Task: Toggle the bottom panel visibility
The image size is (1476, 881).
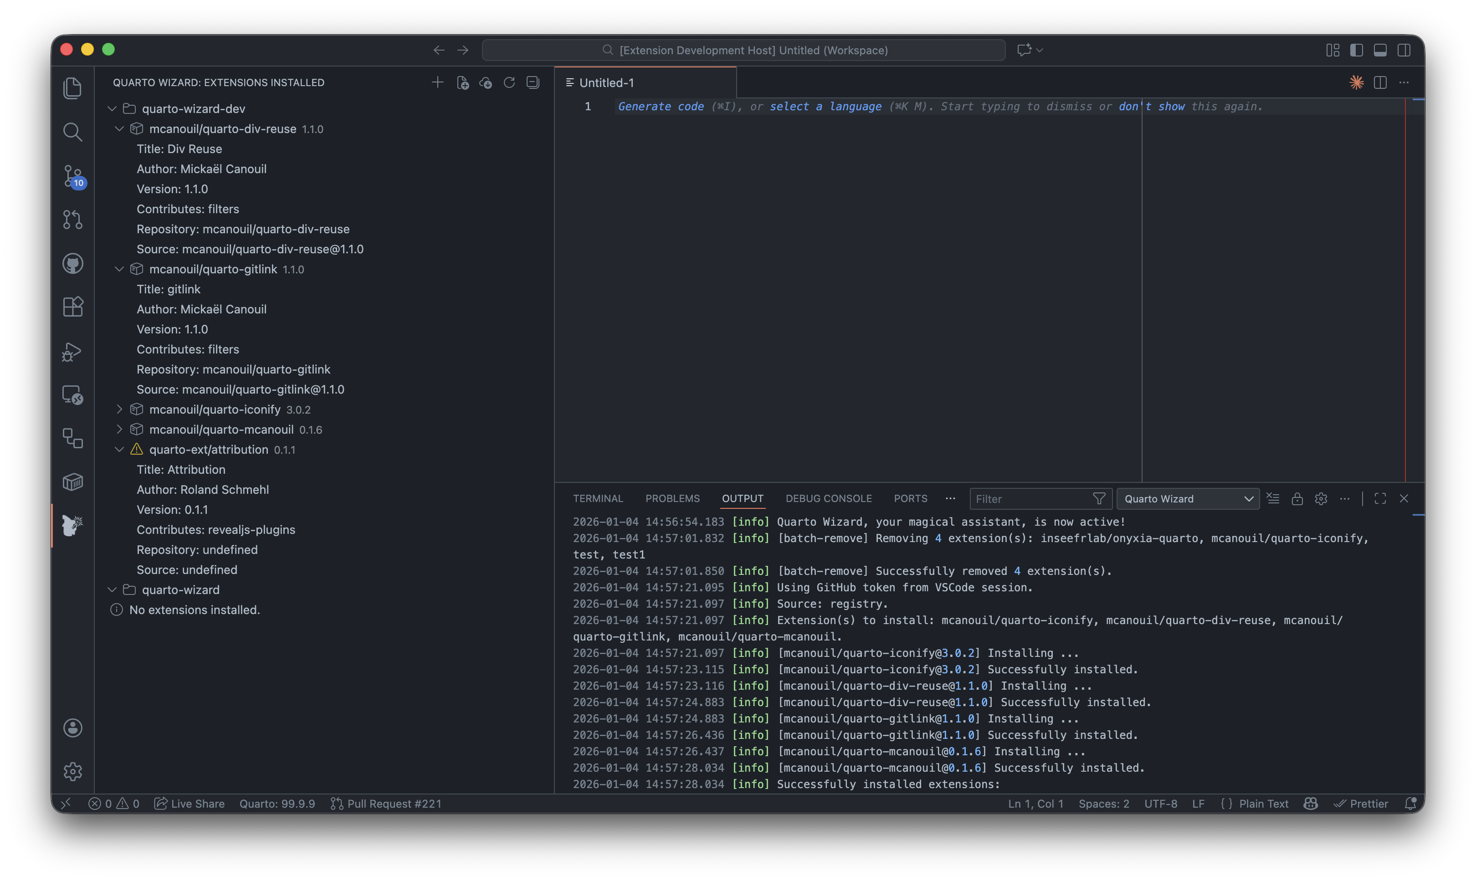Action: coord(1380,51)
